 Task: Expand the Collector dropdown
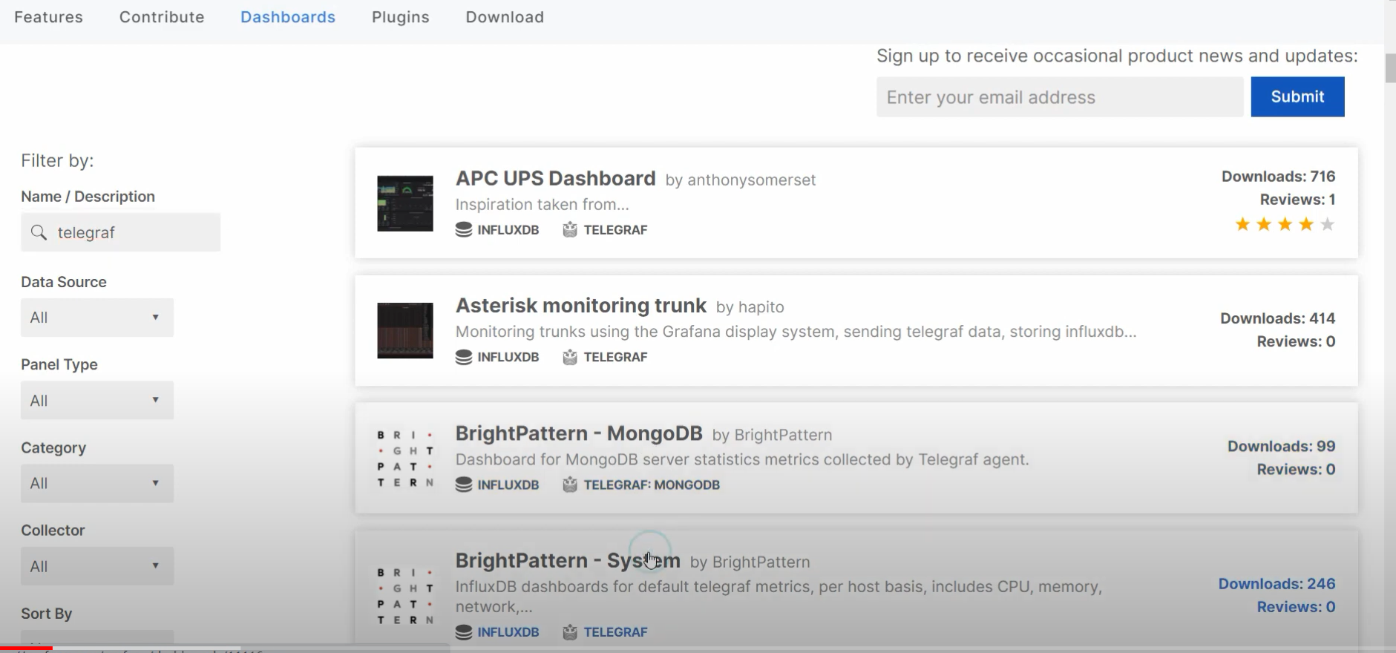[97, 566]
